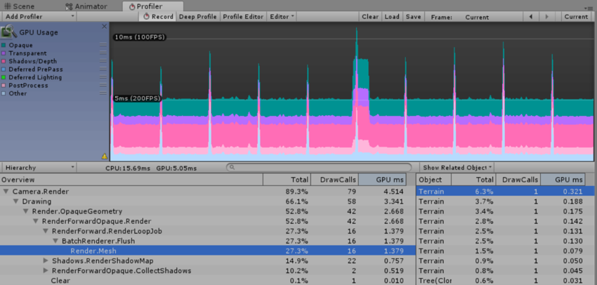597x285 pixels.
Task: Grab the Transparent reorder handle
Action: [x=103, y=53]
